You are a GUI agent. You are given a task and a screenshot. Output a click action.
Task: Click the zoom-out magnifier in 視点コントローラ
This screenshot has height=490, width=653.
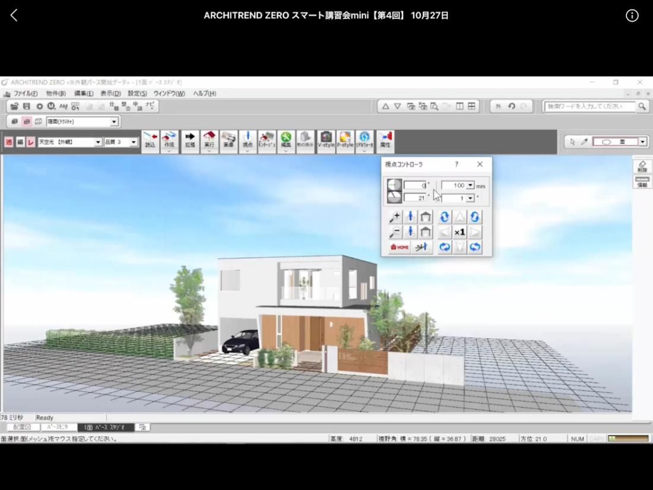coord(395,232)
